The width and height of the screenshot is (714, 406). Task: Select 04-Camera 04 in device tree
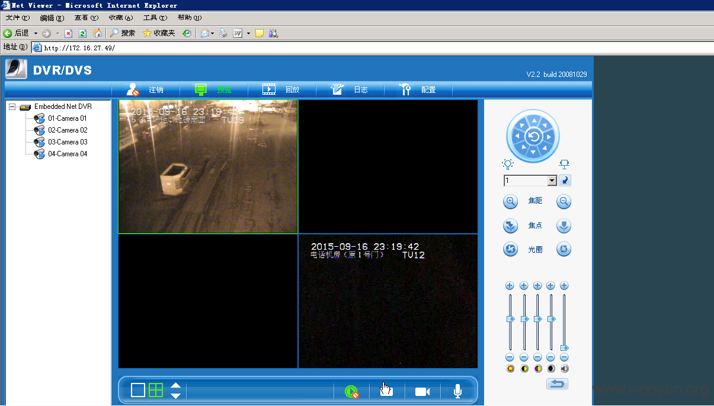(68, 154)
